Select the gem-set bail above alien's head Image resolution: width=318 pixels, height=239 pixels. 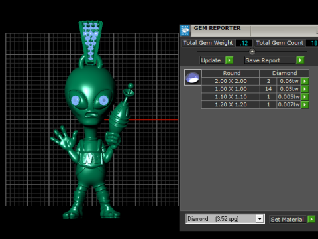[91, 42]
